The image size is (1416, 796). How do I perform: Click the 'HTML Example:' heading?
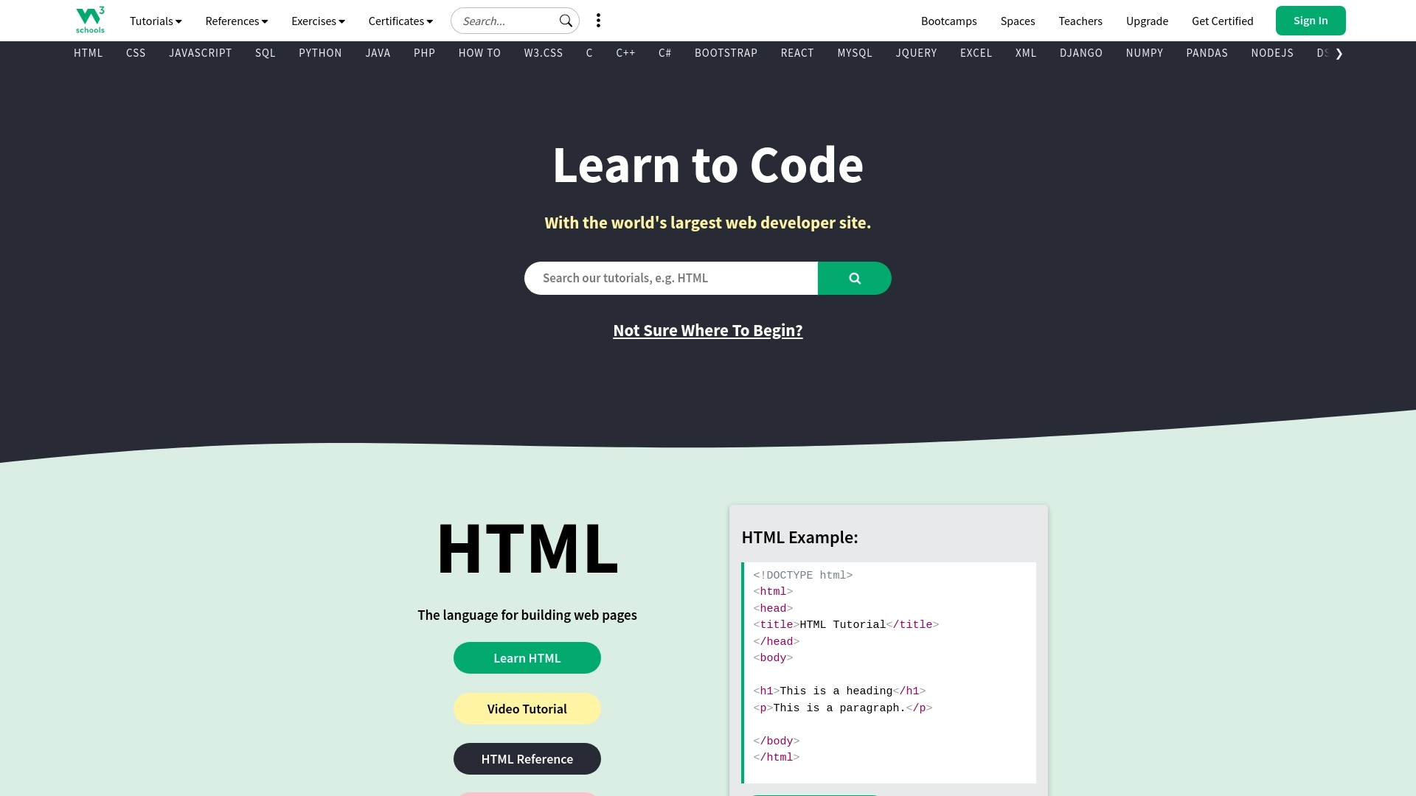[799, 537]
